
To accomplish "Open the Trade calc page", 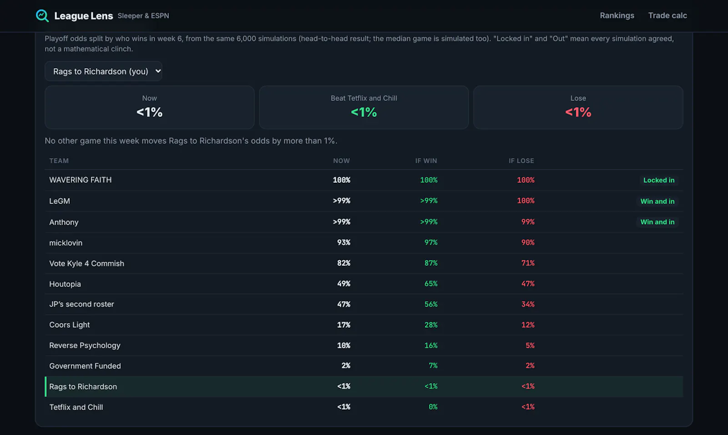I will tap(667, 15).
